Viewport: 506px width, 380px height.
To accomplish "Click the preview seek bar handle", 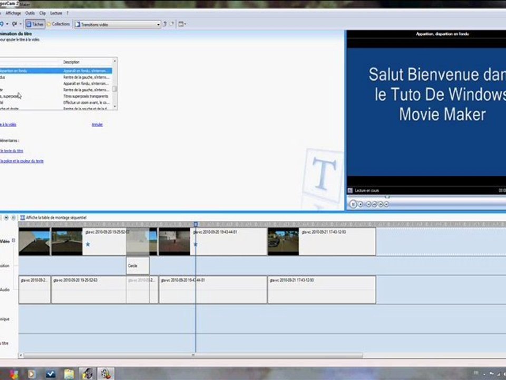I will tap(387, 197).
